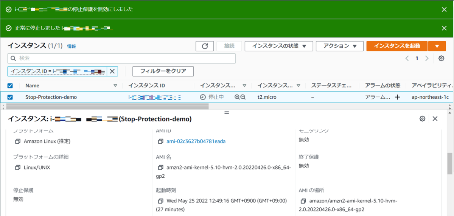Screen dimensions: 454x216
Task: Click the 情報 link next to インスタンス
Action: click(x=72, y=47)
